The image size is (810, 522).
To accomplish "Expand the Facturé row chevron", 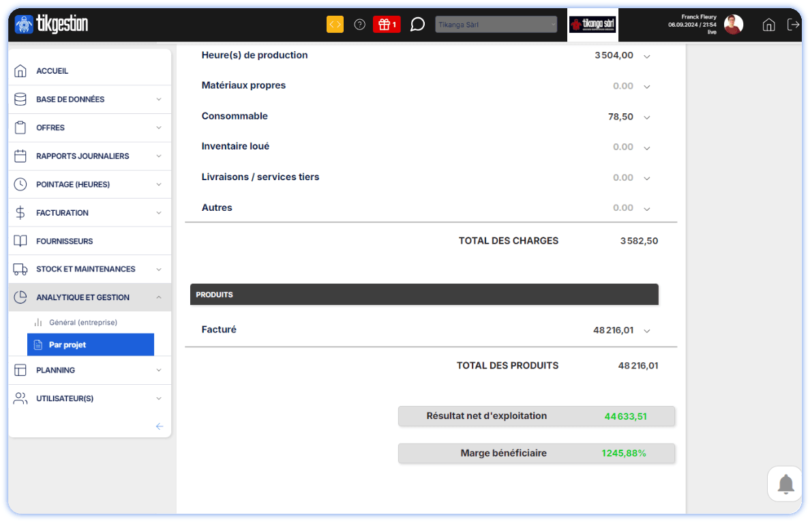I will 647,331.
